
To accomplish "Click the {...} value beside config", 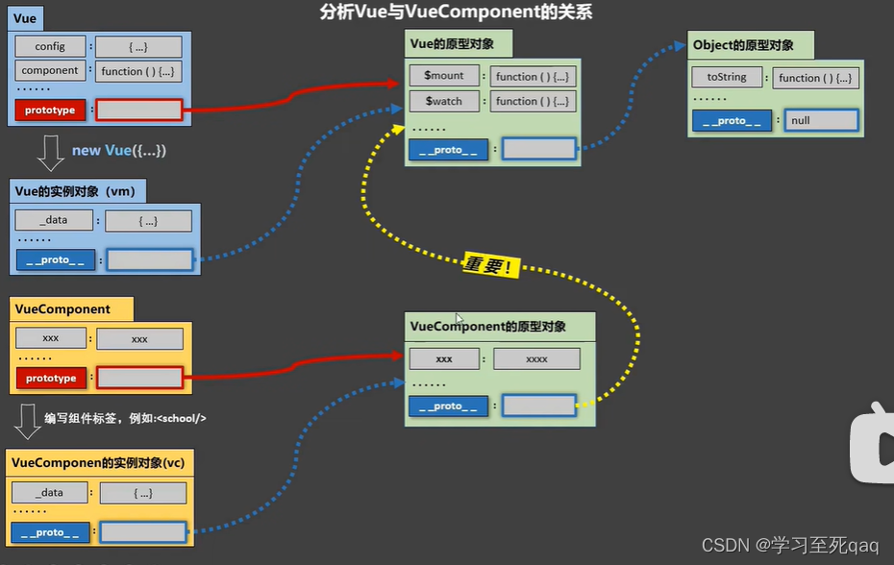I will click(x=138, y=47).
